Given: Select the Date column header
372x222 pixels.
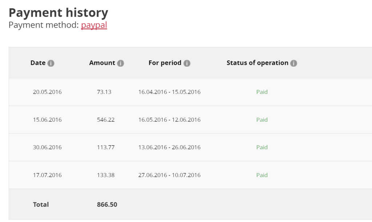Looking at the screenshot, I should click(x=39, y=63).
